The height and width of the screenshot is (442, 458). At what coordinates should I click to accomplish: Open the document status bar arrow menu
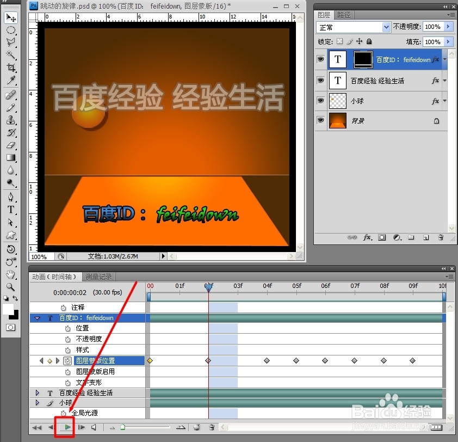[x=163, y=256]
